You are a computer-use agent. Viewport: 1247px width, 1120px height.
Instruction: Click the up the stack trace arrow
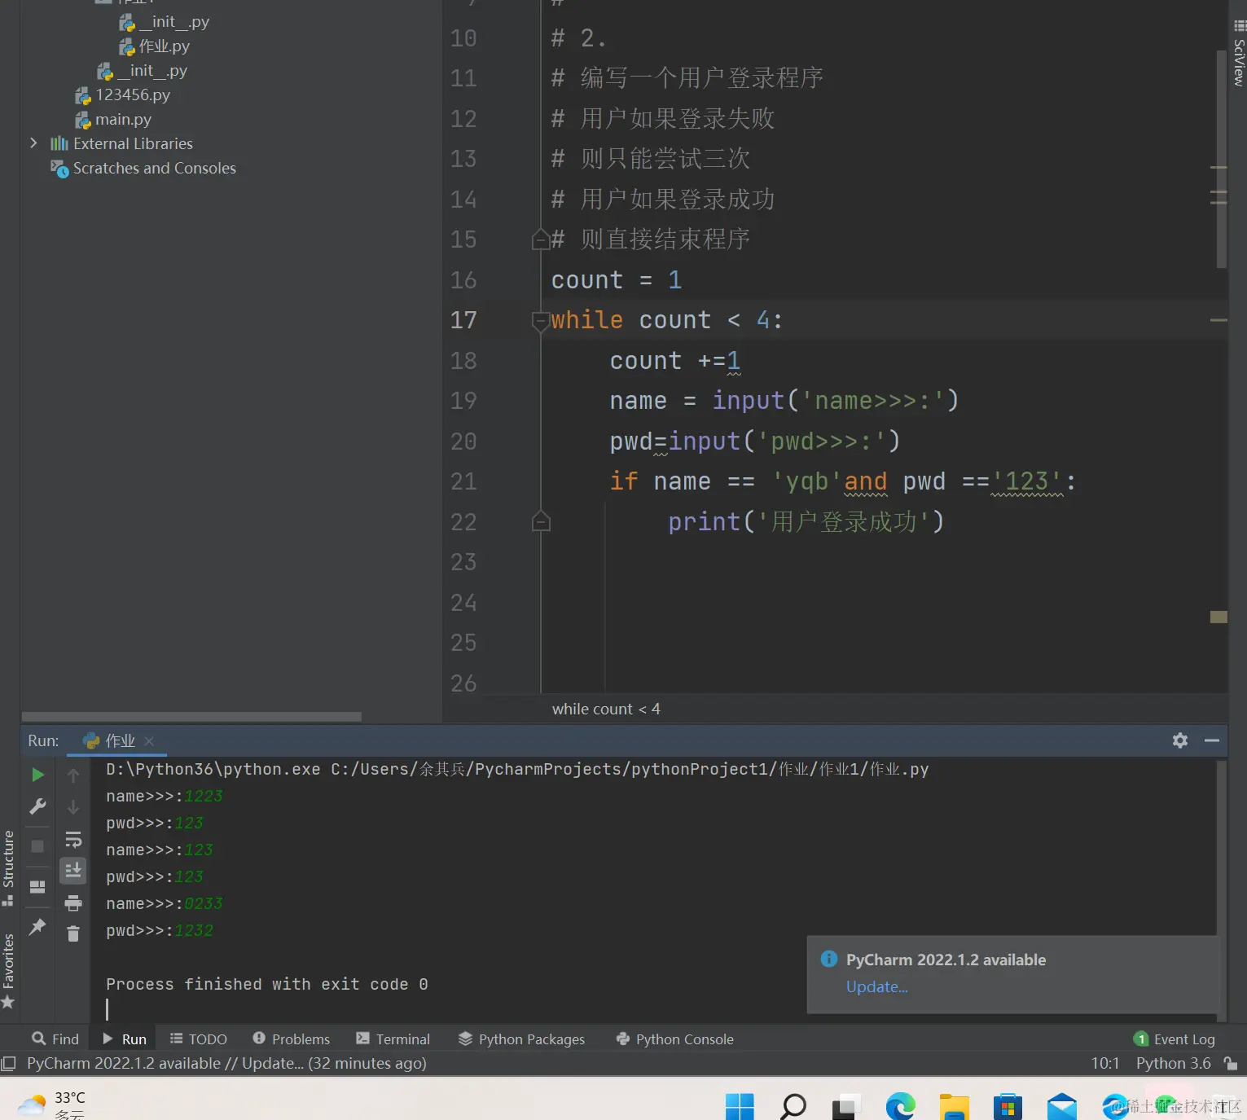pyautogui.click(x=73, y=775)
